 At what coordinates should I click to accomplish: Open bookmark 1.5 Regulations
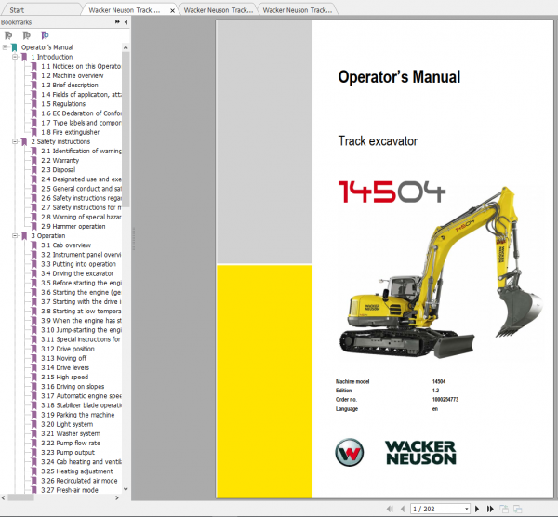pos(63,104)
